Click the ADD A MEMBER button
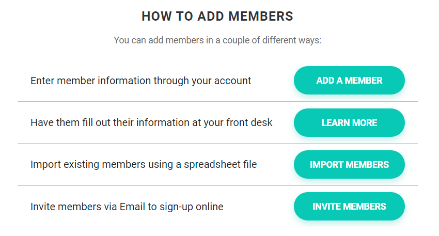 [349, 81]
